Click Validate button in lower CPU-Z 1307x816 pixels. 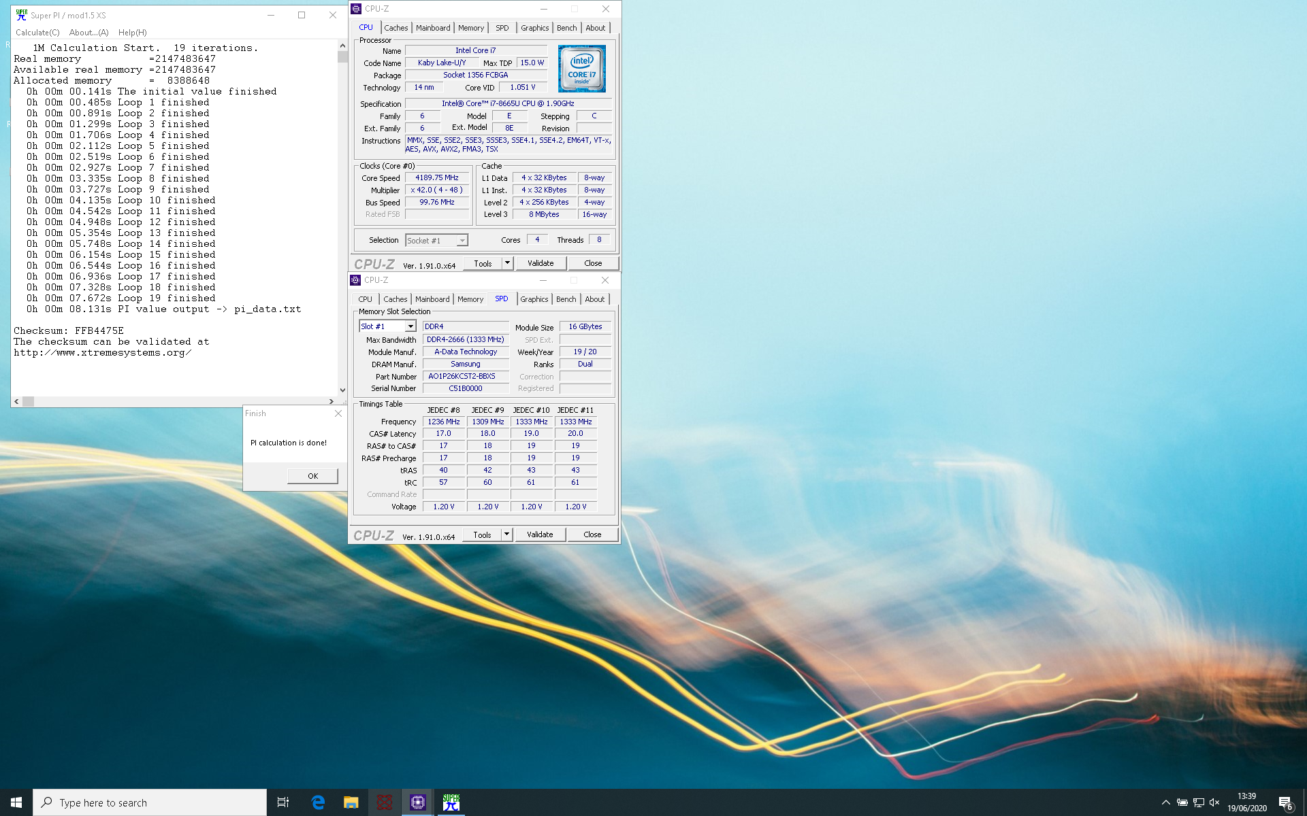[540, 534]
